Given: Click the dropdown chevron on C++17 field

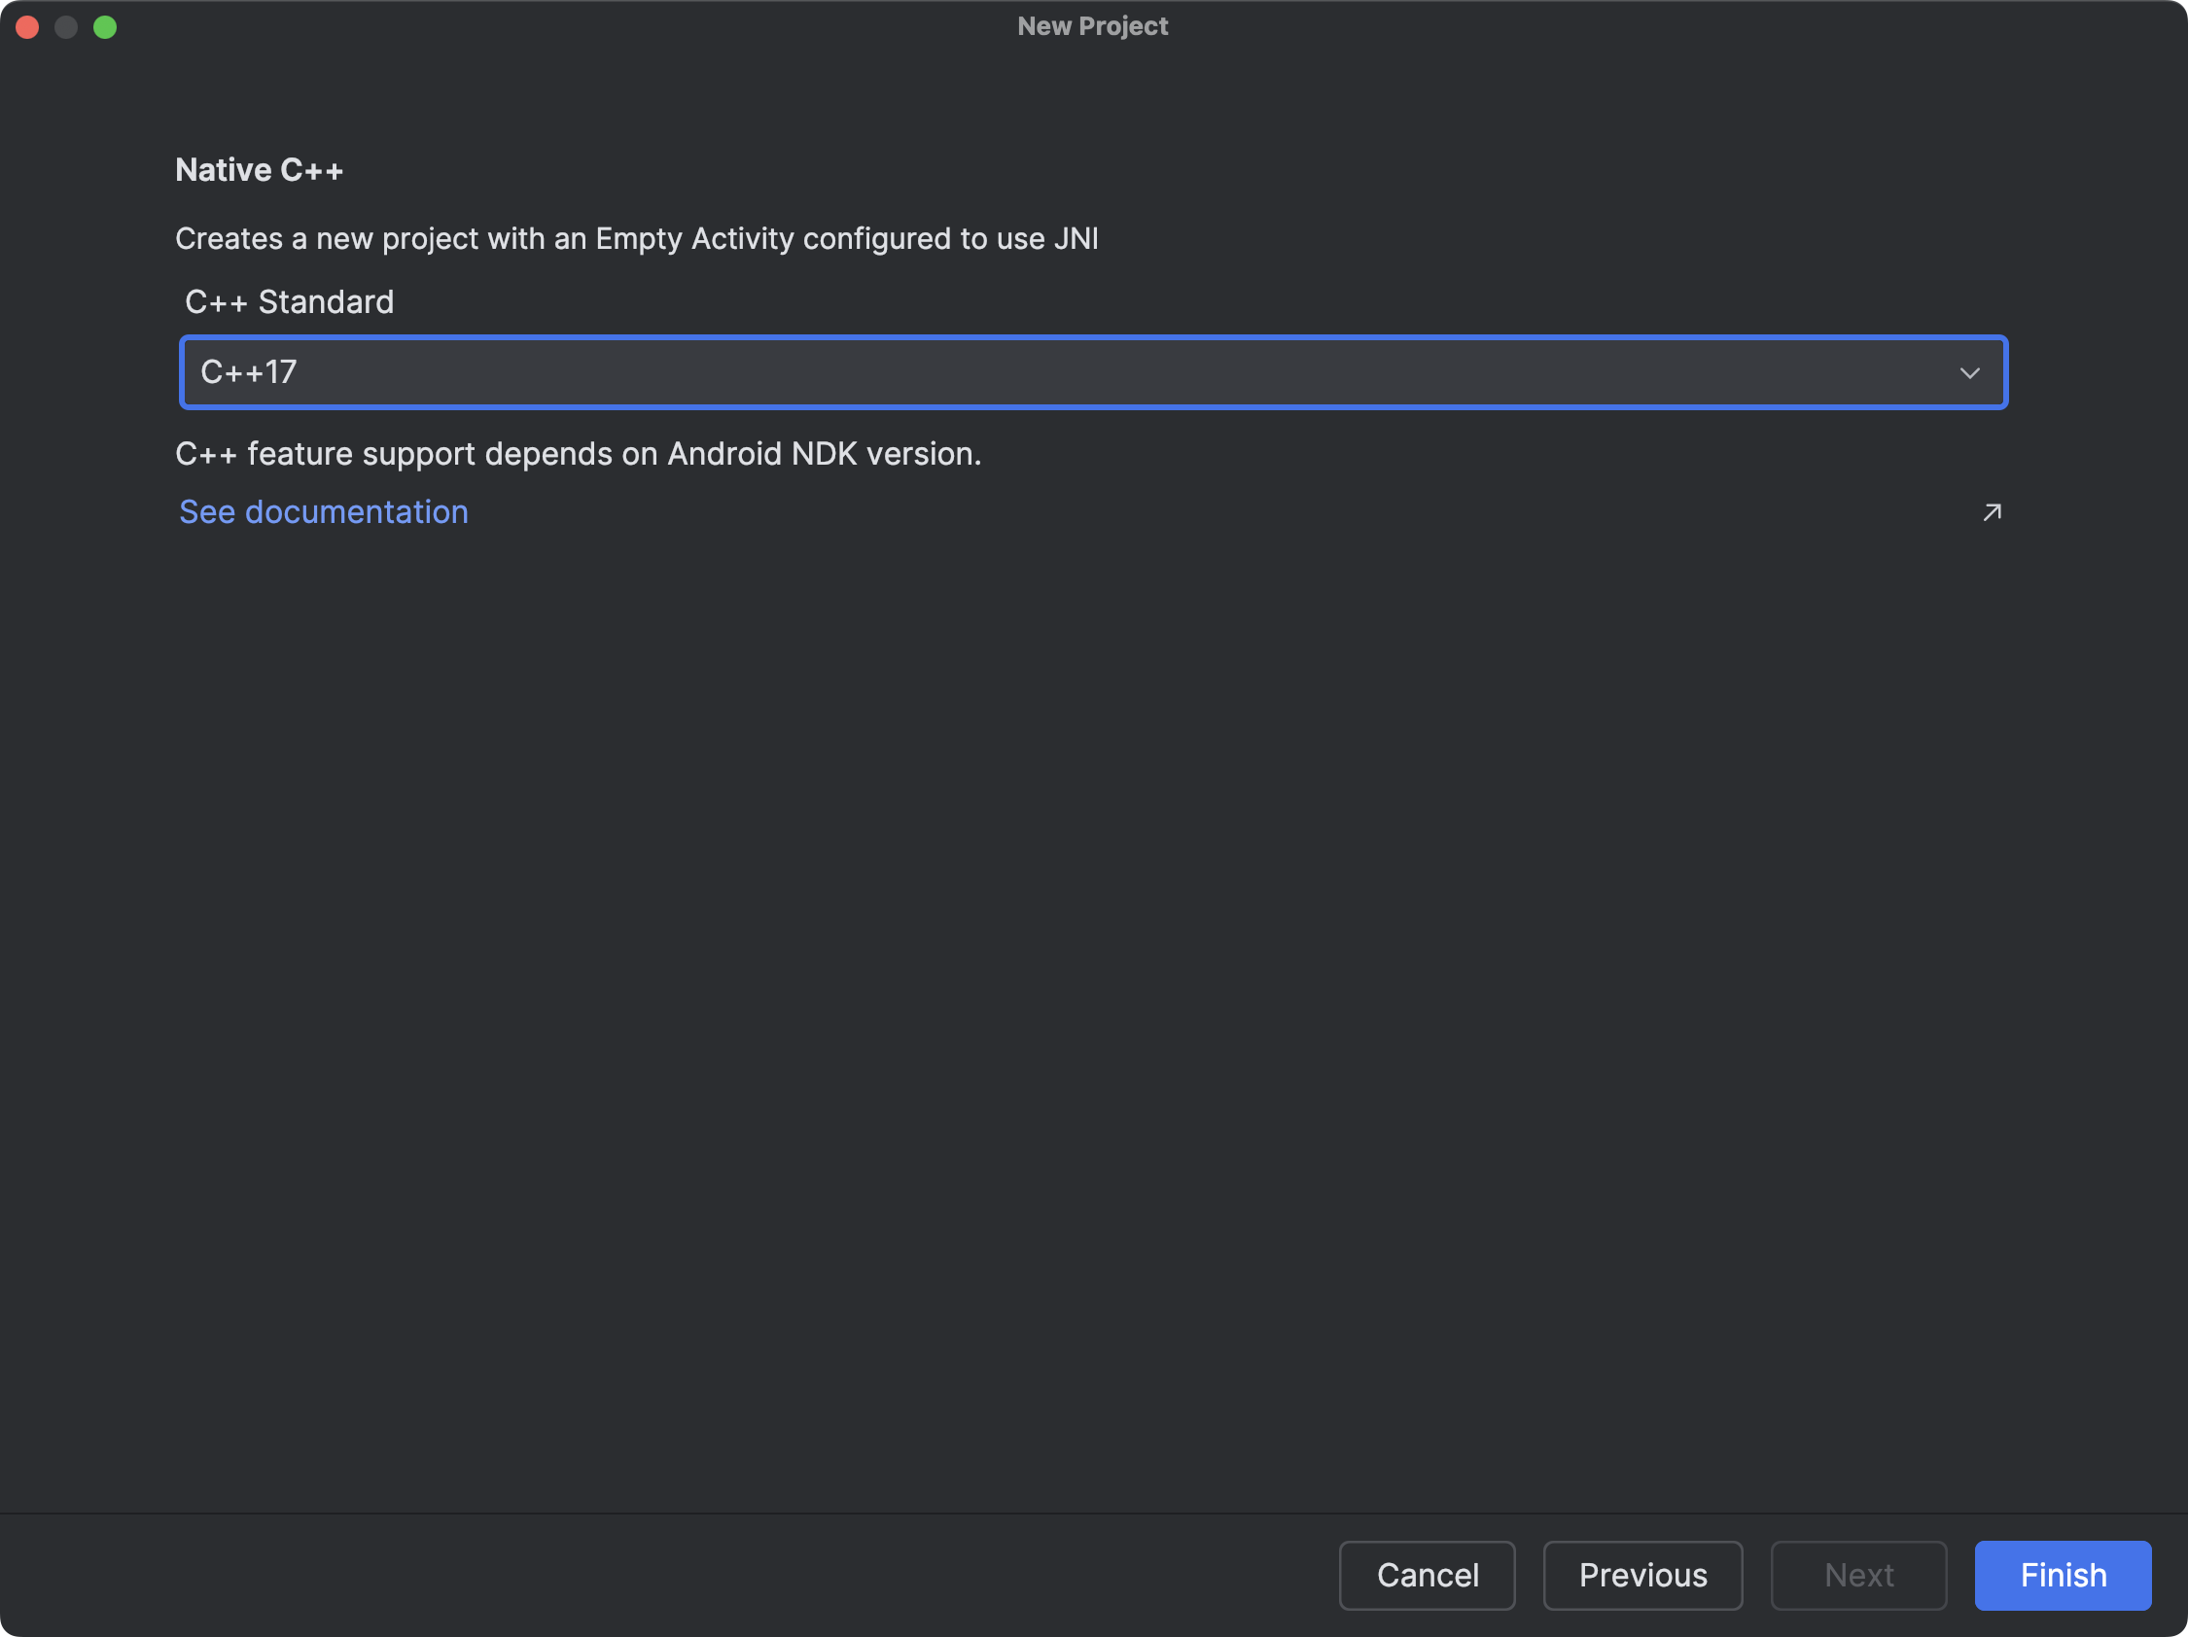Looking at the screenshot, I should (1969, 372).
